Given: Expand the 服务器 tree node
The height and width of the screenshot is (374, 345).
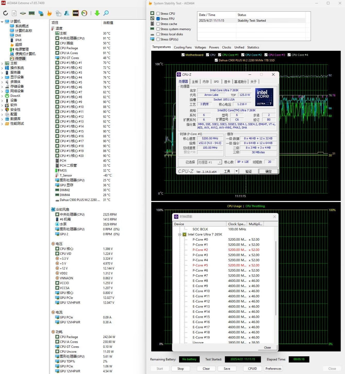Looking at the screenshot, I should click(x=2, y=72).
